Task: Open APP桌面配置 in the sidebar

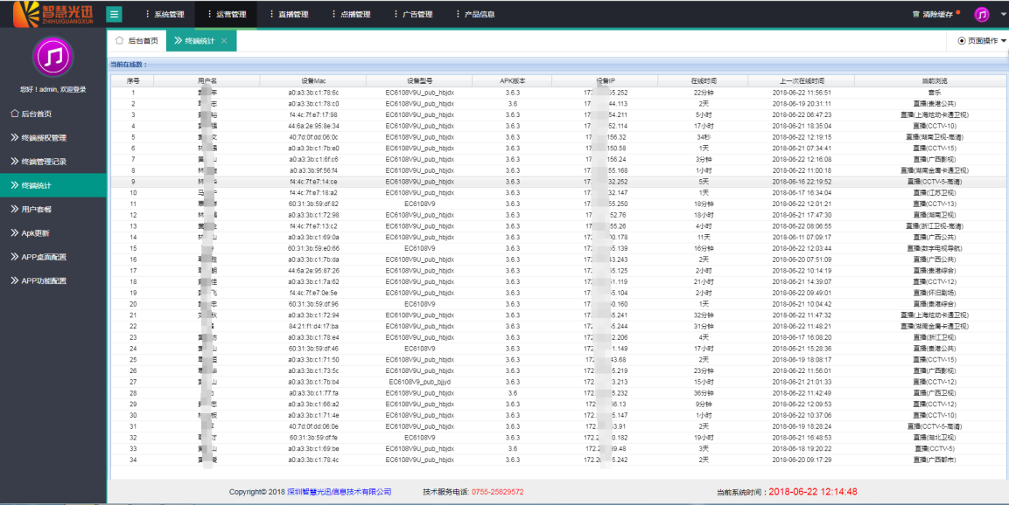Action: point(53,256)
